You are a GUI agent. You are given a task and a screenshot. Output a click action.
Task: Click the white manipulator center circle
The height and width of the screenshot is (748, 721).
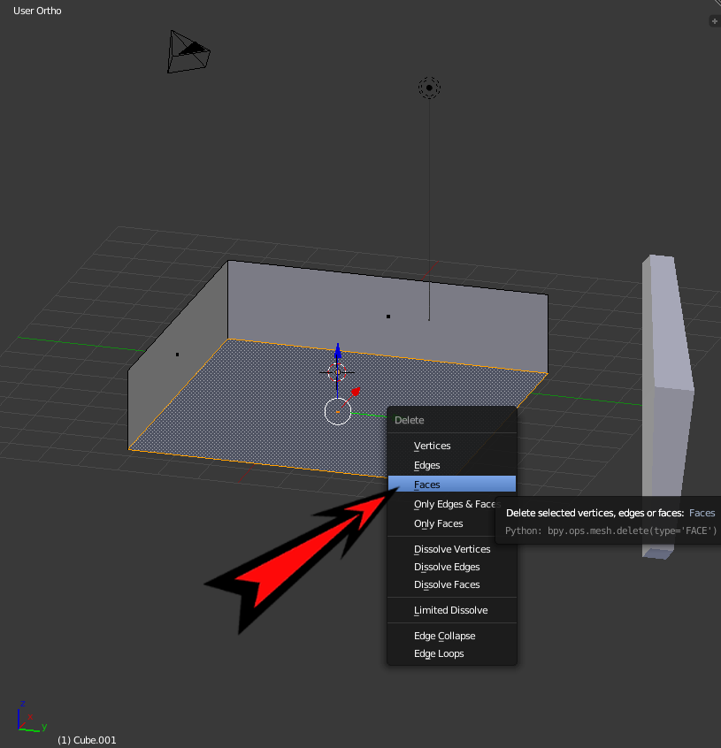point(338,411)
